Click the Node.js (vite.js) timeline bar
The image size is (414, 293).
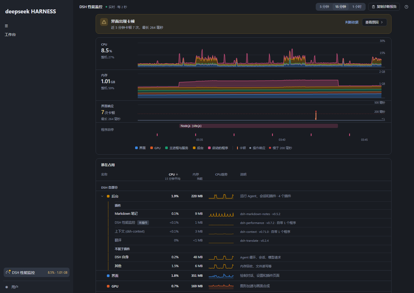point(258,126)
